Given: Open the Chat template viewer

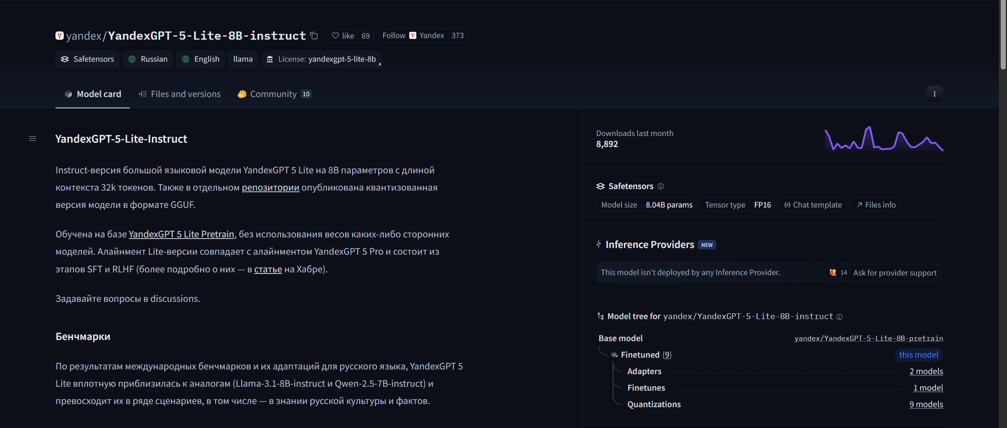Looking at the screenshot, I should point(813,205).
